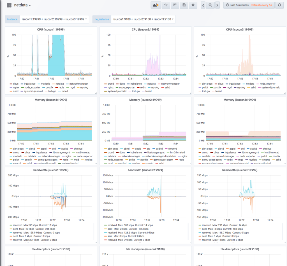Click resize handle of CPU (isucon1:19999) panel
Viewport: 287px width, 266px height.
pyautogui.click(x=96, y=93)
